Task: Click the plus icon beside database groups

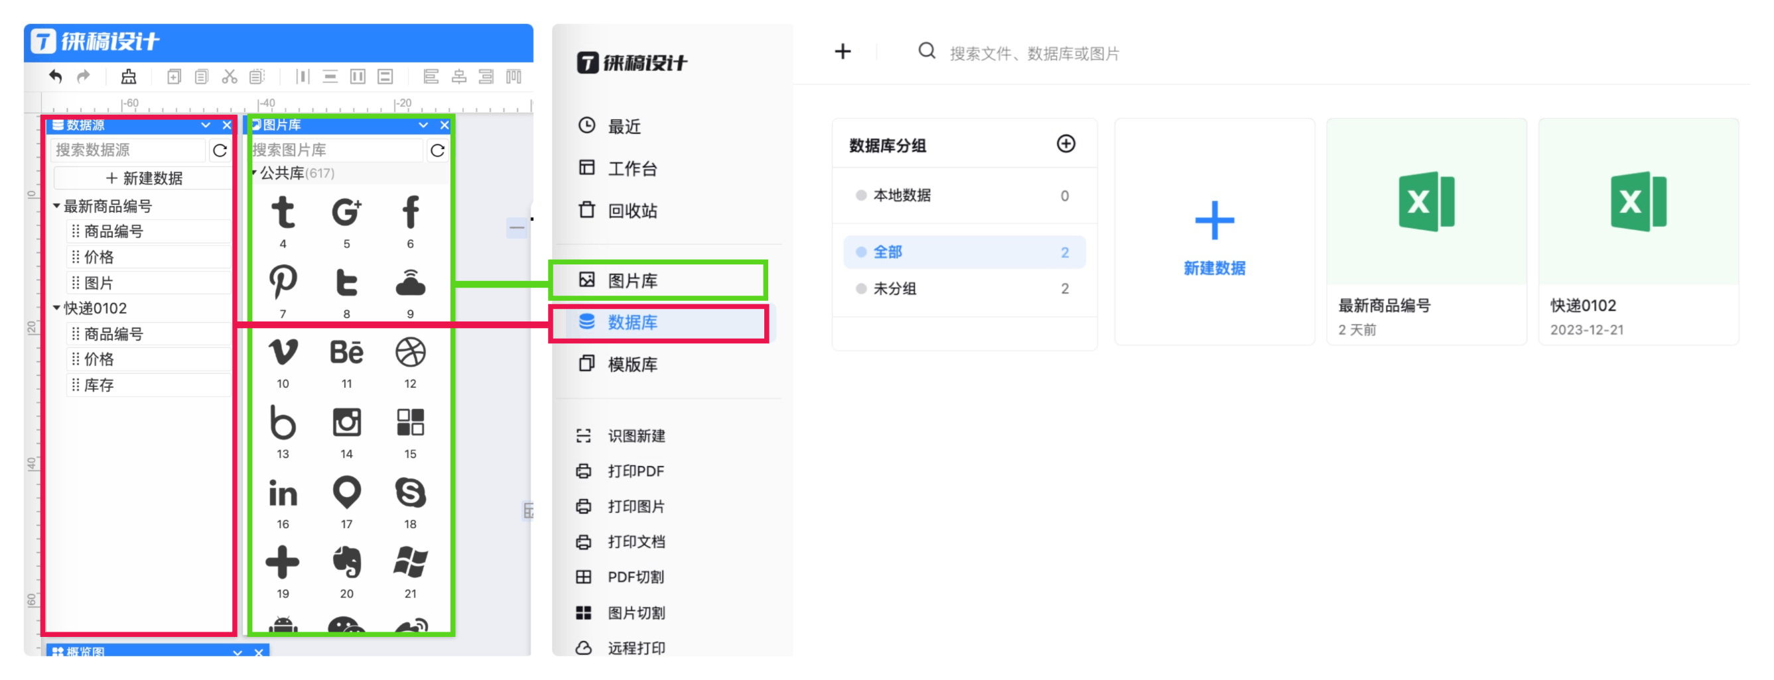Action: [x=1065, y=144]
